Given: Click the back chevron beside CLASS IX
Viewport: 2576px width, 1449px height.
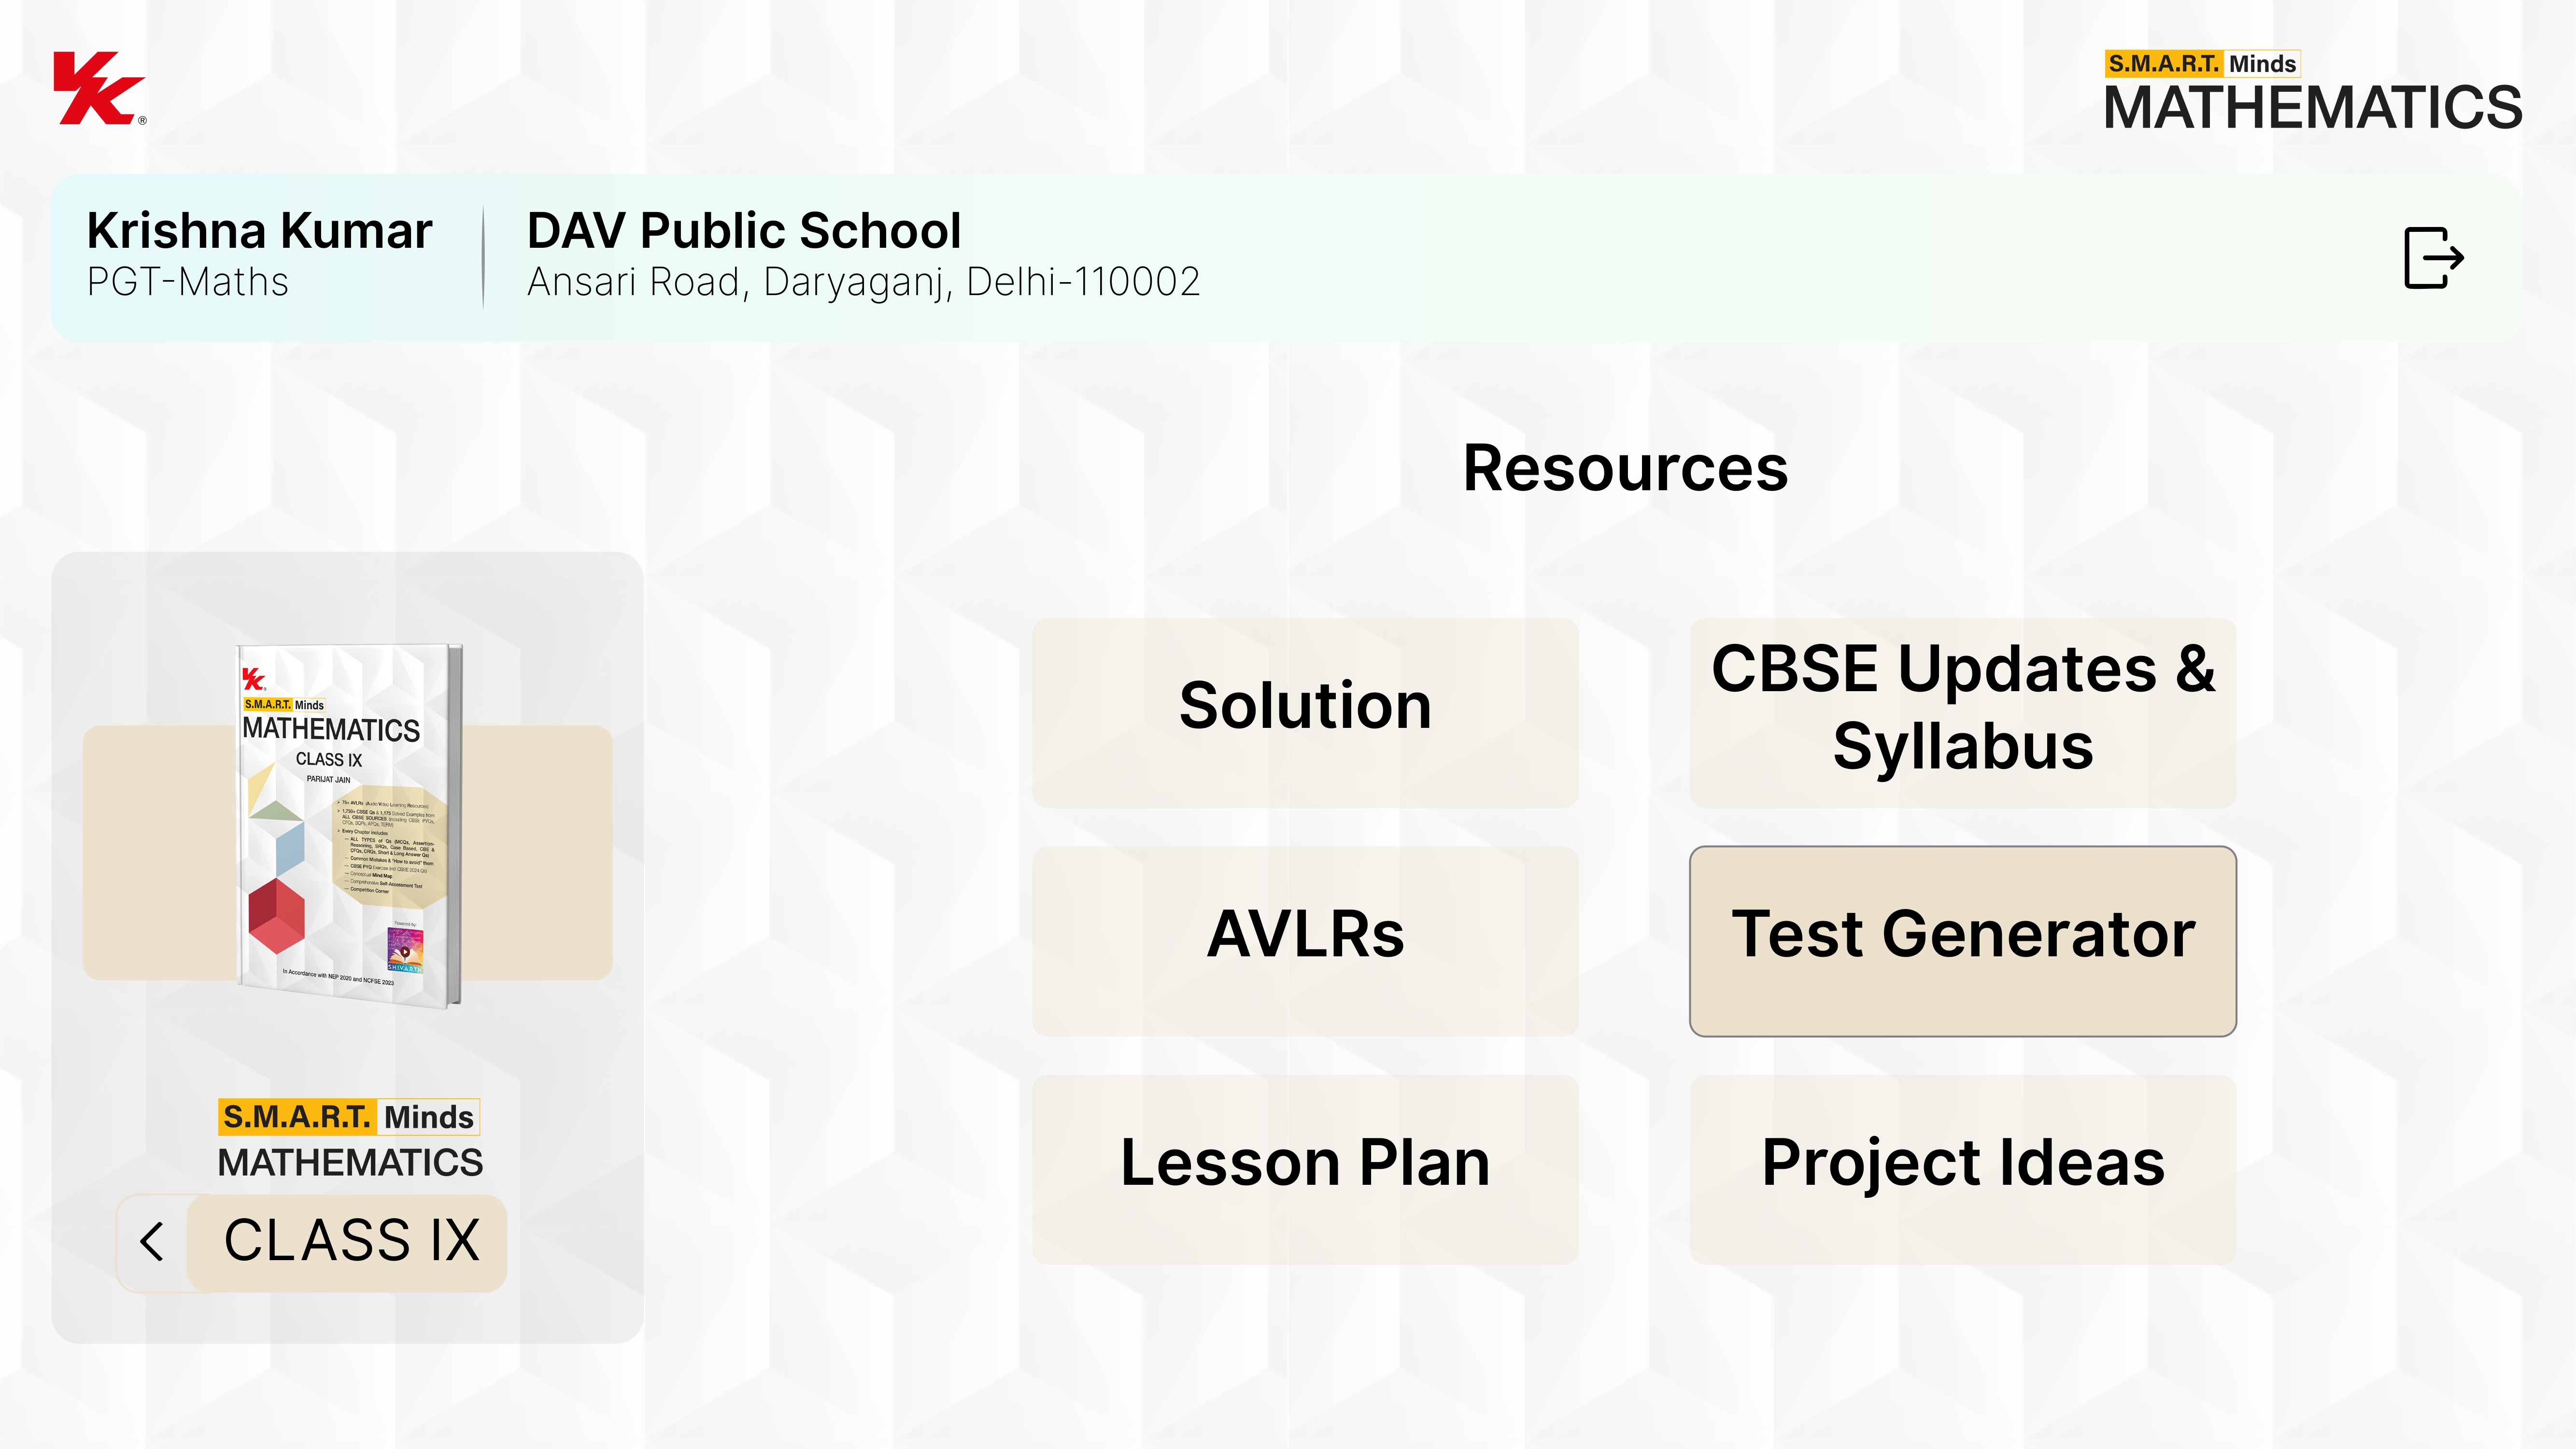Looking at the screenshot, I should point(152,1242).
